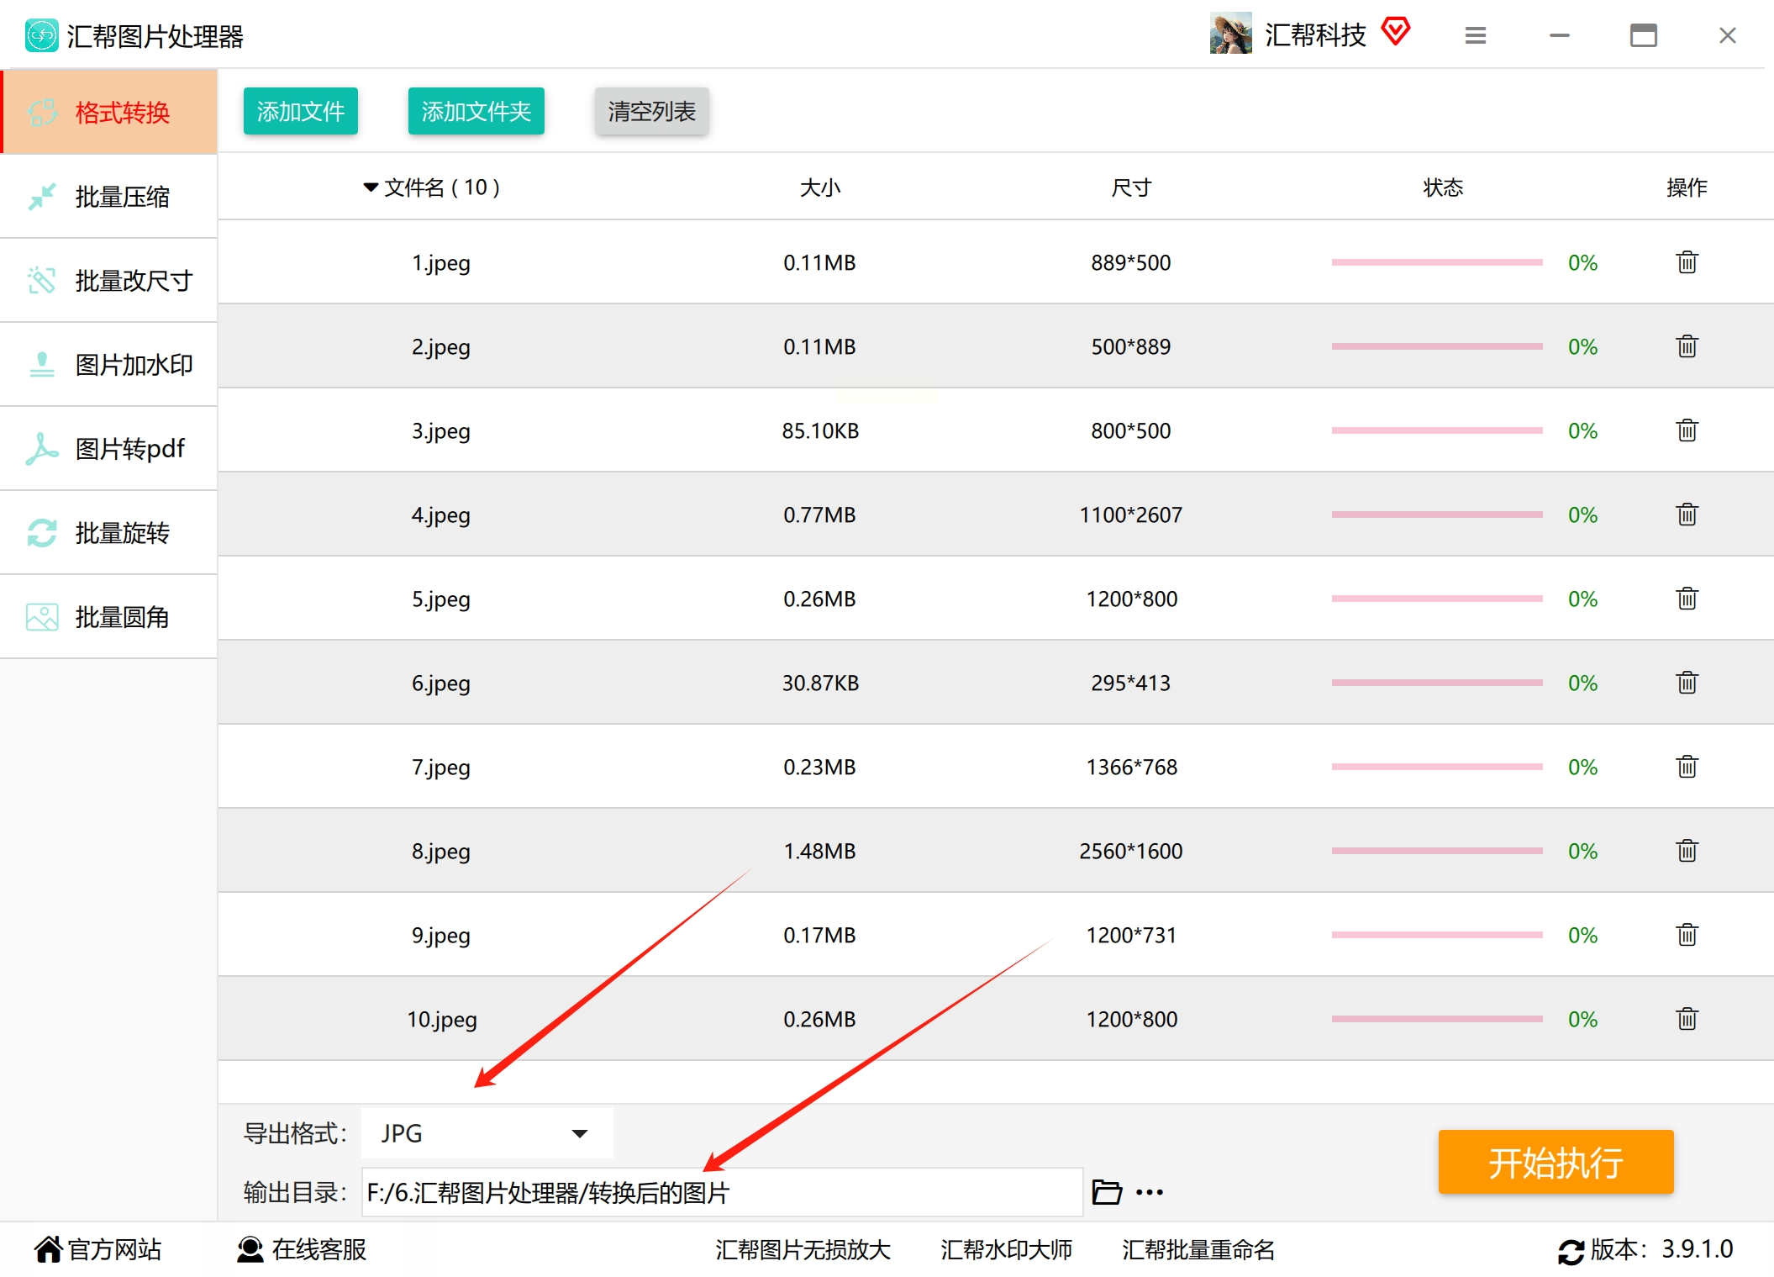This screenshot has width=1774, height=1277.
Task: Remove 8.jpeg with its trash icon
Action: [x=1687, y=851]
